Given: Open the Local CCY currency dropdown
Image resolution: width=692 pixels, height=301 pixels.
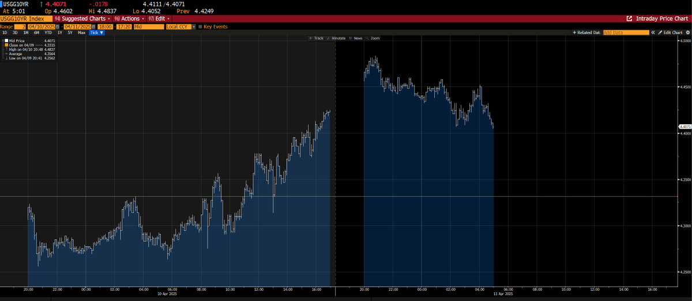Looking at the screenshot, I should pyautogui.click(x=180, y=27).
